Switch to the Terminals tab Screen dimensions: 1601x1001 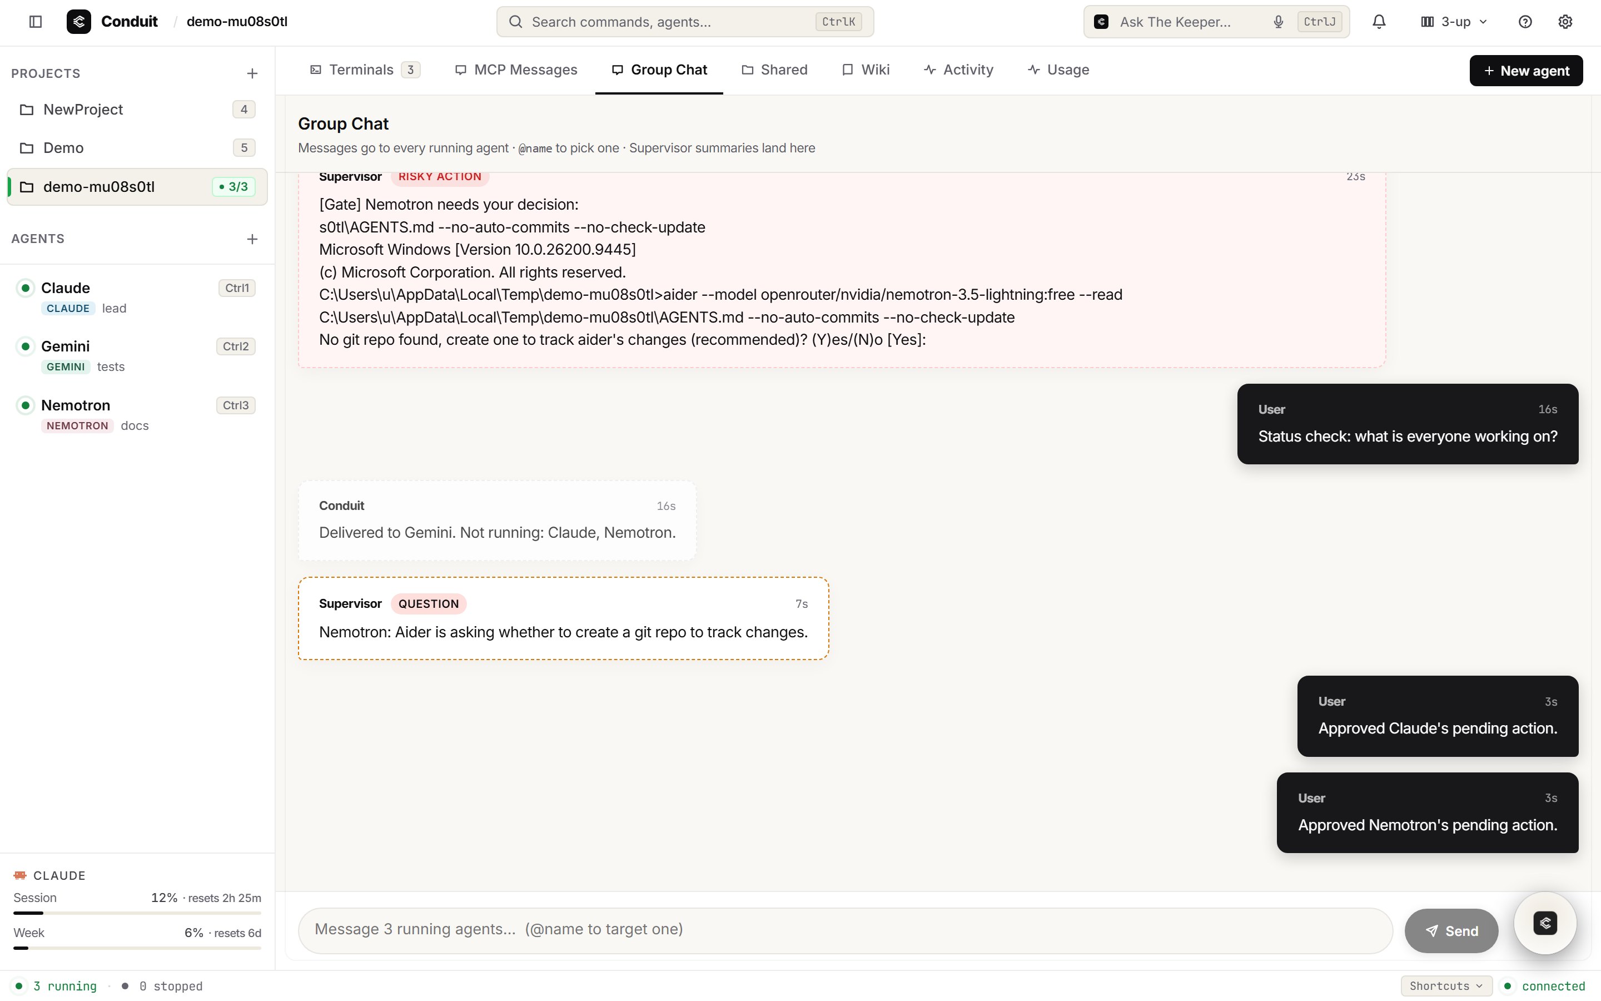click(365, 70)
